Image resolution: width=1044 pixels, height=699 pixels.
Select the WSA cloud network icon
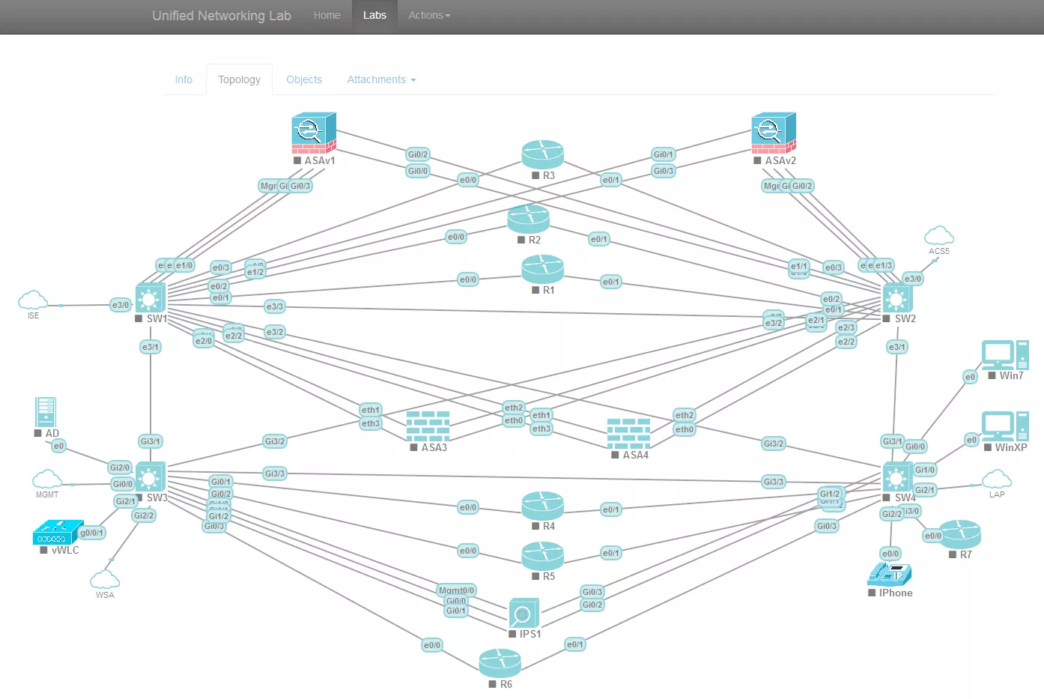[x=105, y=579]
